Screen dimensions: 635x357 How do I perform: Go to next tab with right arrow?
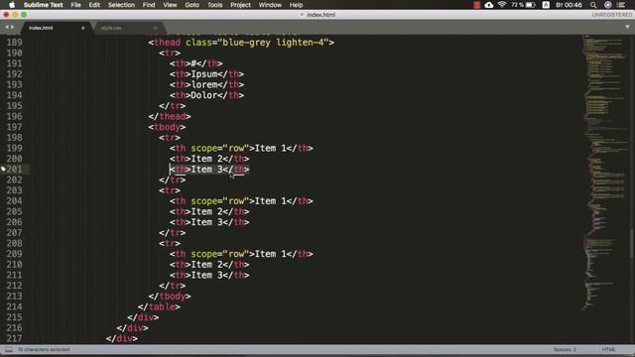13,27
